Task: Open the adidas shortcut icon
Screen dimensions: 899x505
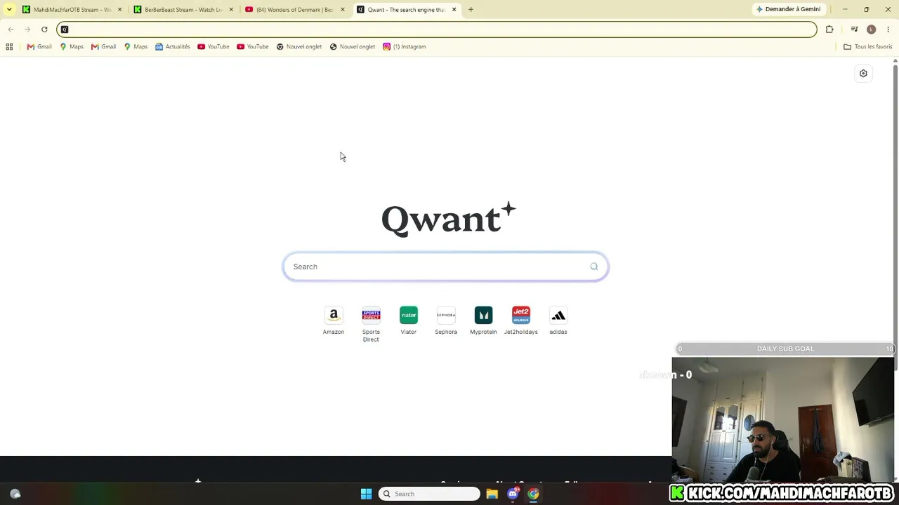Action: pyautogui.click(x=558, y=315)
